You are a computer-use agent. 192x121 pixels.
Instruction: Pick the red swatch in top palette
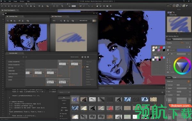pos(161,48)
